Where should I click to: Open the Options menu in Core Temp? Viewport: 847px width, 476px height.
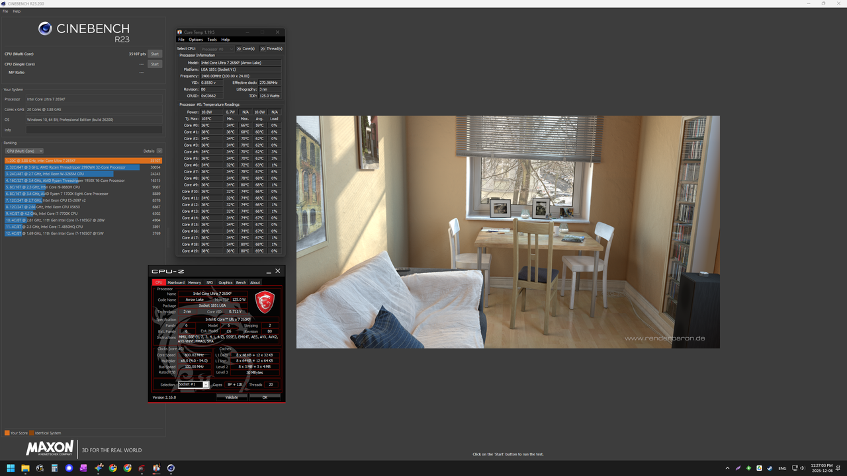[196, 39]
